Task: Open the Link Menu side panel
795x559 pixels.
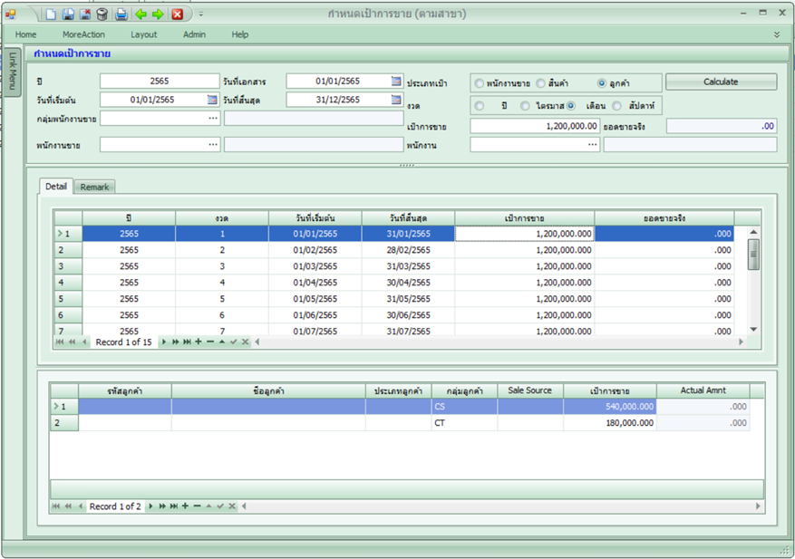Action: point(13,70)
